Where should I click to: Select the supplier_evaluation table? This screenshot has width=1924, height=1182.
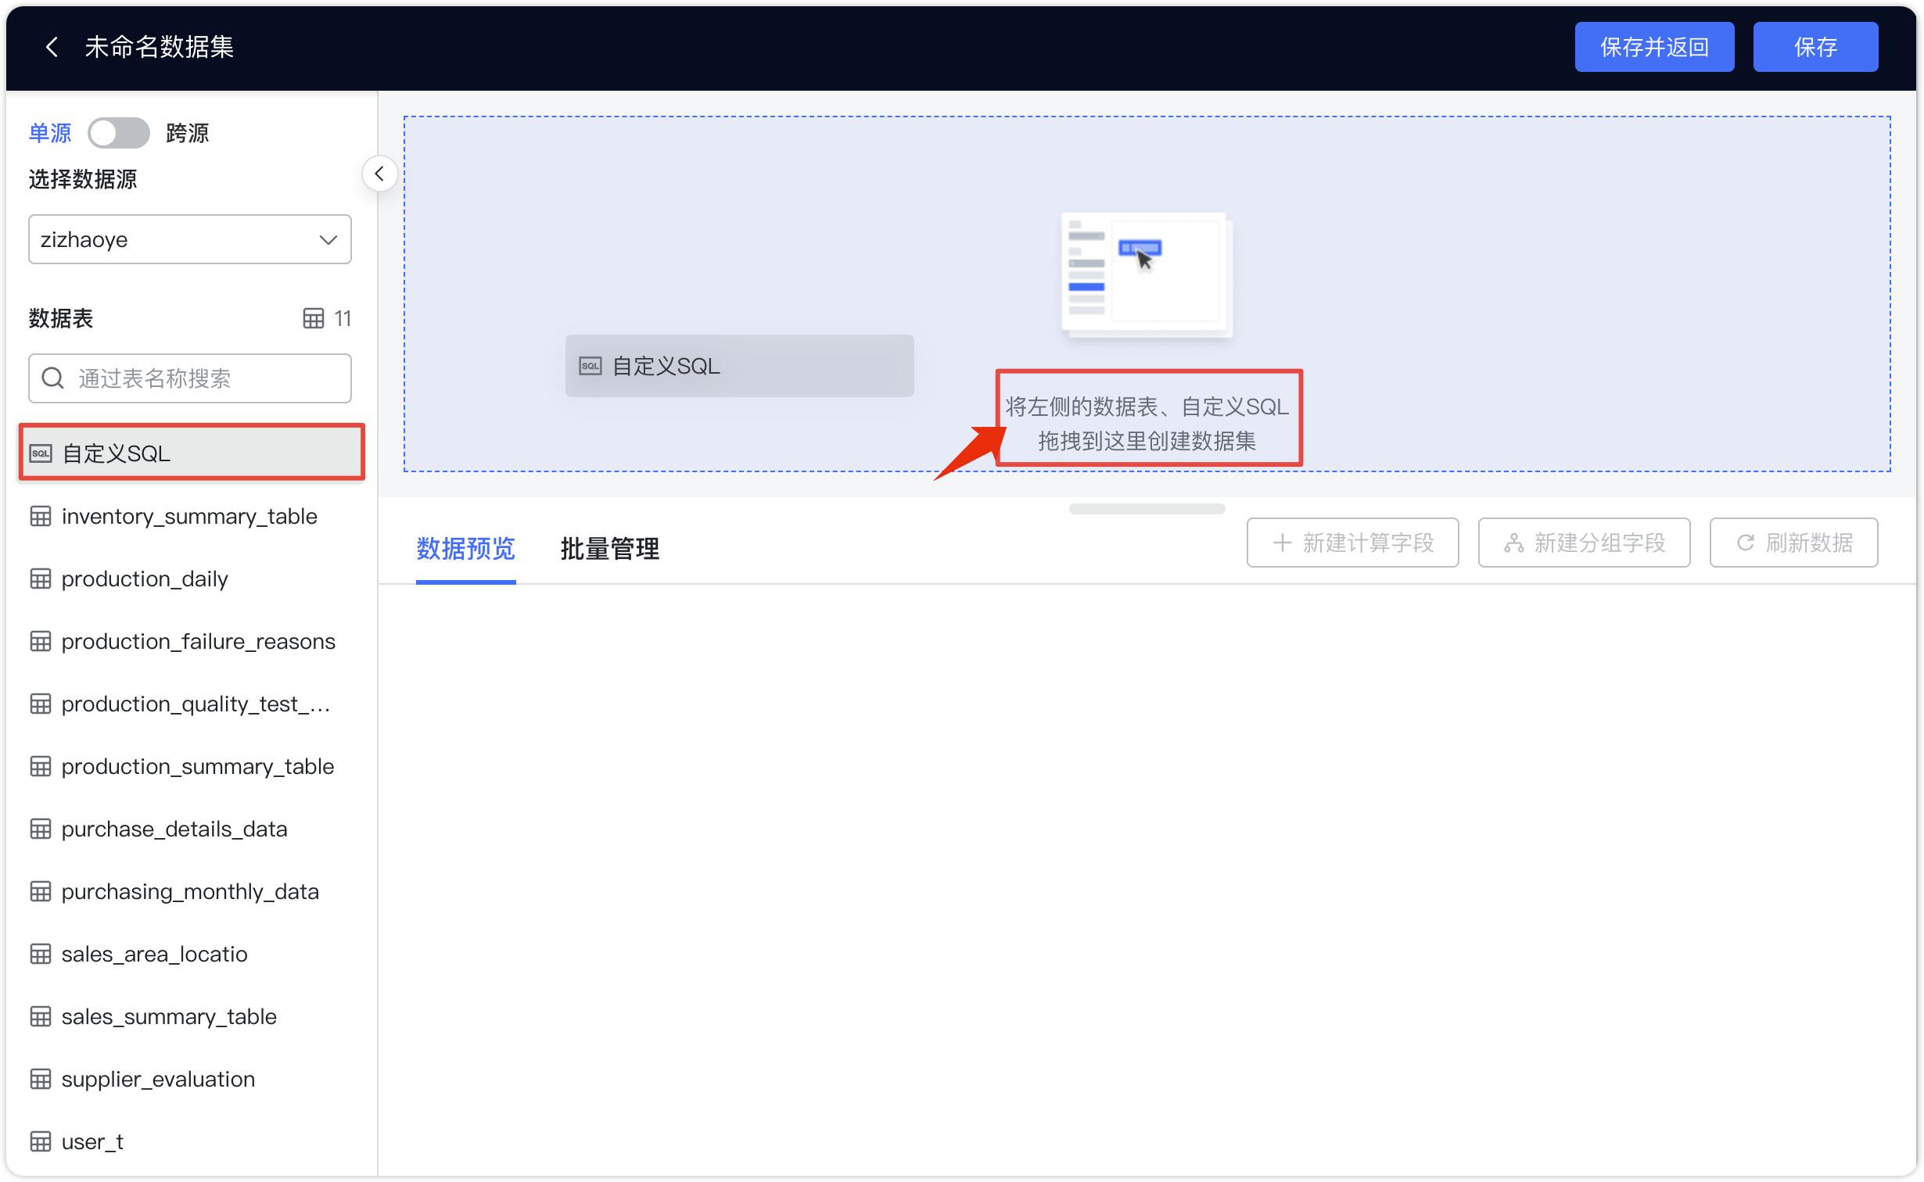click(192, 1079)
